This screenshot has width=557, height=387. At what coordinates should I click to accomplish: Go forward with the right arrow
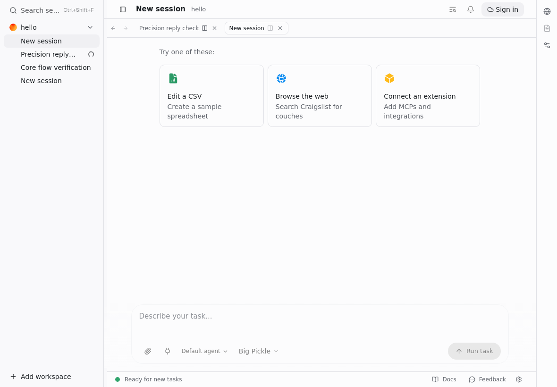tap(126, 28)
